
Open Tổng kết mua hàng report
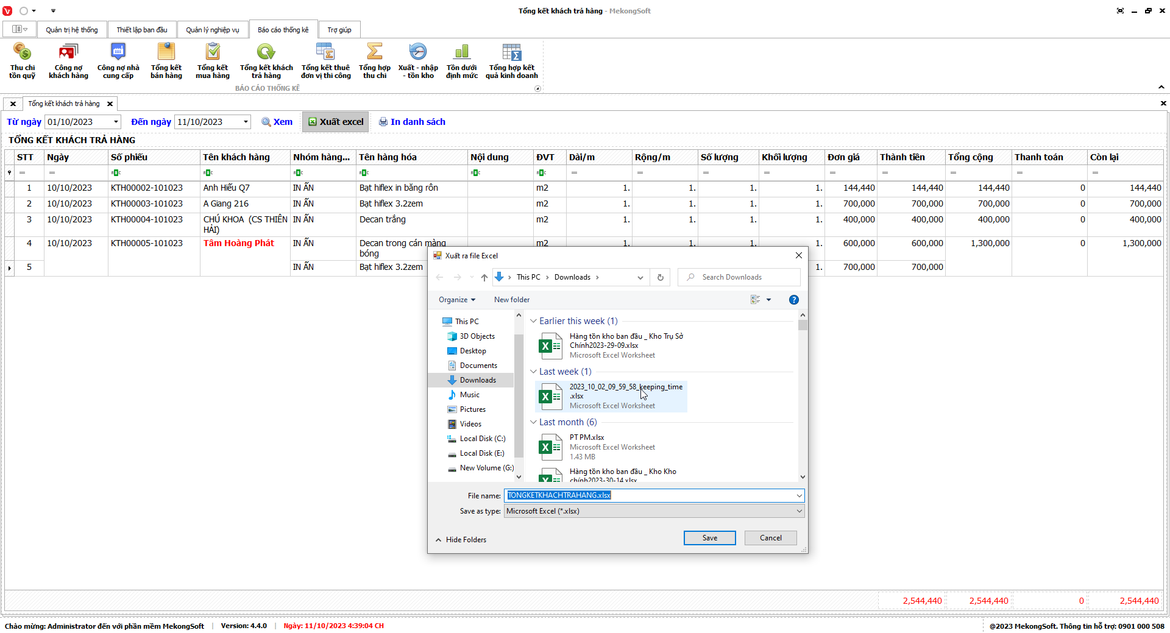click(x=213, y=60)
